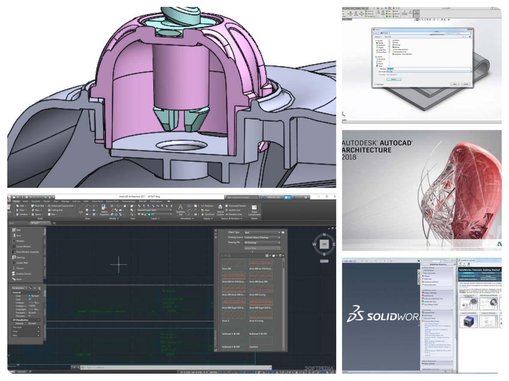509x381 pixels.
Task: Select Curtain Wall in tool palette
Action: (x=20, y=263)
